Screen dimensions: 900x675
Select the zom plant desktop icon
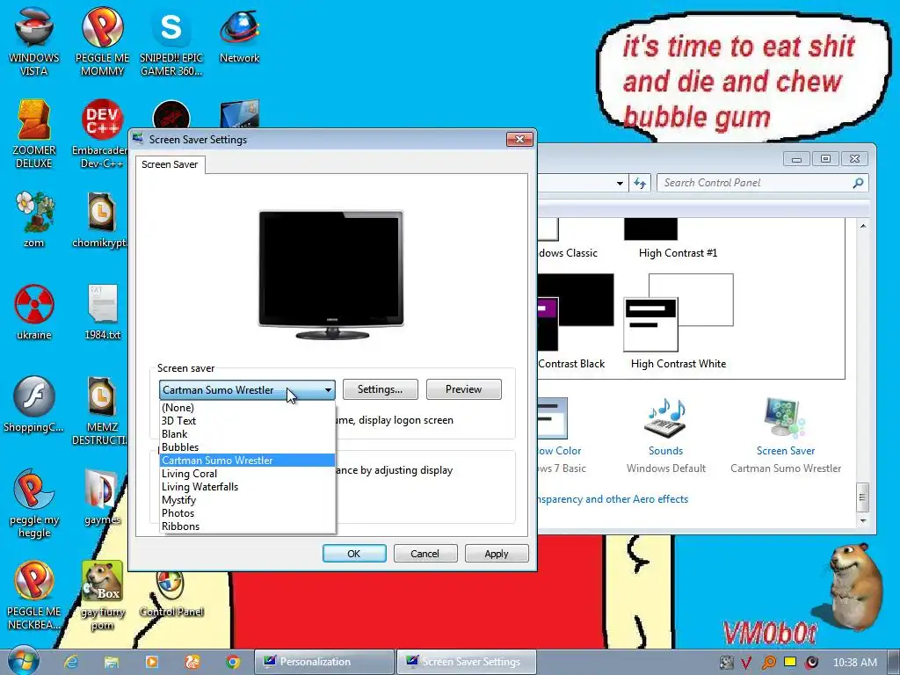(x=34, y=219)
